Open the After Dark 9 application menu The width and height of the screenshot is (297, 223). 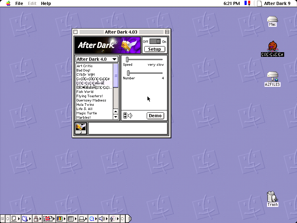[x=274, y=4]
